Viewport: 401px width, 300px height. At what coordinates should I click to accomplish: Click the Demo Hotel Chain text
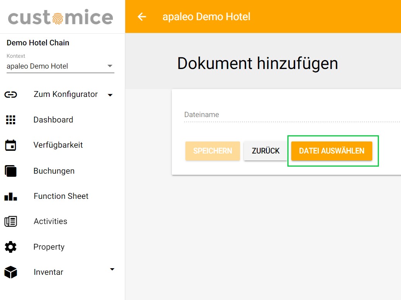click(x=38, y=43)
